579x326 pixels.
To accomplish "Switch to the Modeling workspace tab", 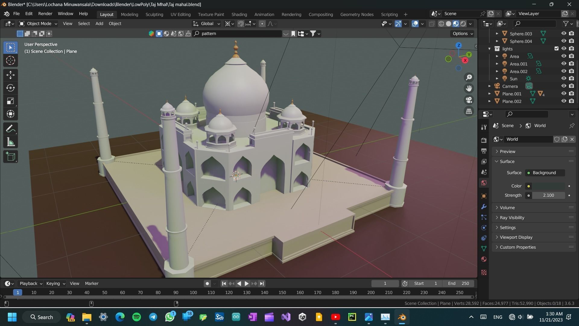I will [x=129, y=14].
